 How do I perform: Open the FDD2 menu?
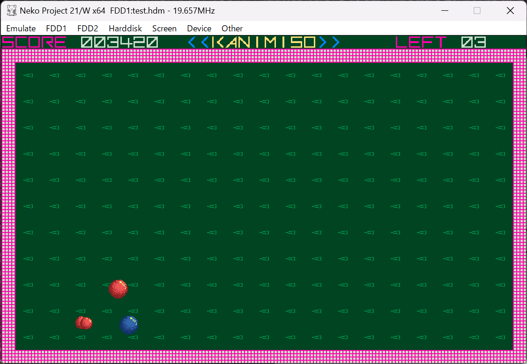[x=88, y=29]
